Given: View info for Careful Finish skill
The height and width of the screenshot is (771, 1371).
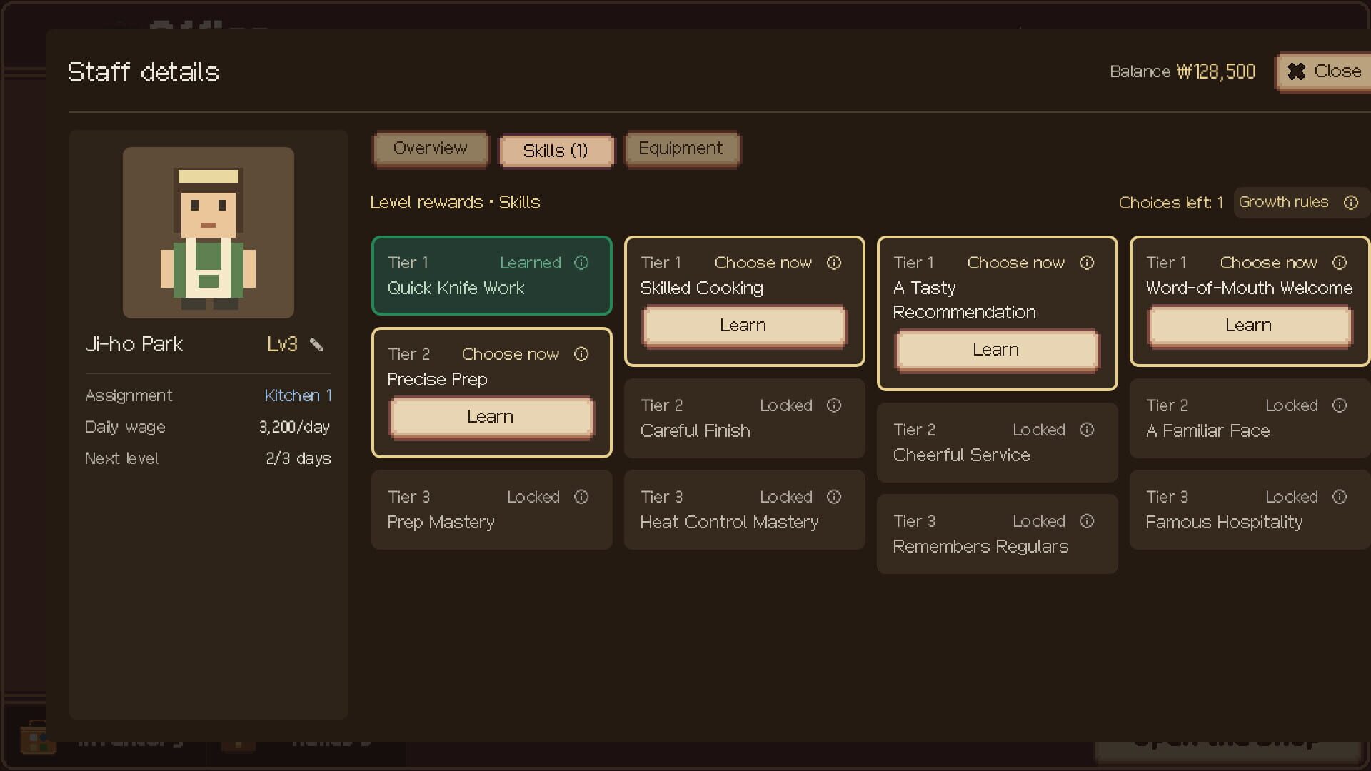Looking at the screenshot, I should click(x=834, y=405).
